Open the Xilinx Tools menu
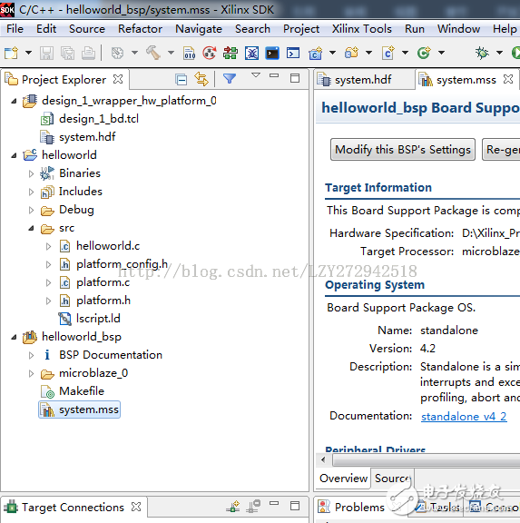 click(362, 29)
